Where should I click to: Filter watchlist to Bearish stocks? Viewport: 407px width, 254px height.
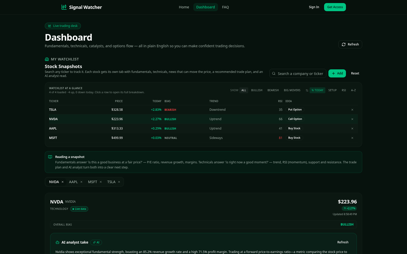(273, 90)
